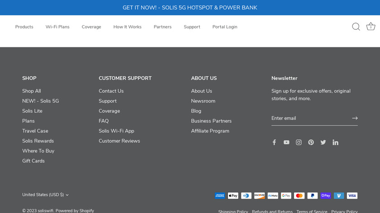Open the Products menu
The height and width of the screenshot is (213, 380).
[24, 27]
